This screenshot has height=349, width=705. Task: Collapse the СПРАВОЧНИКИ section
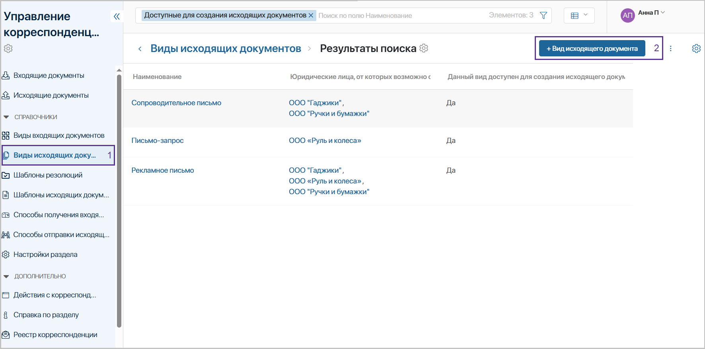(x=6, y=117)
